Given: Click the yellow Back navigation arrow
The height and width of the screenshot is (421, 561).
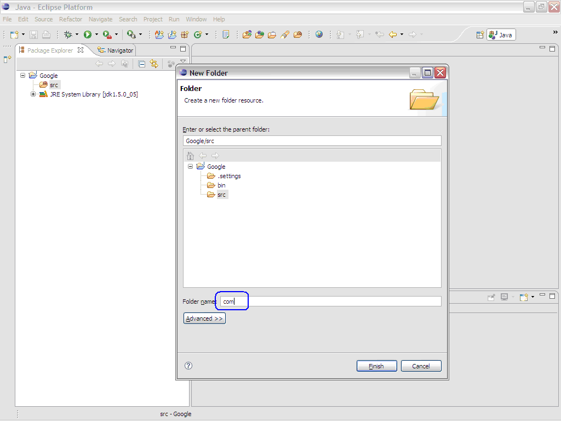Looking at the screenshot, I should [x=393, y=35].
